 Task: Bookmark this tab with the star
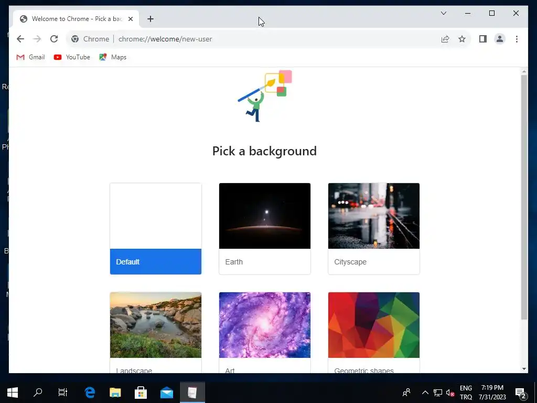pyautogui.click(x=462, y=39)
